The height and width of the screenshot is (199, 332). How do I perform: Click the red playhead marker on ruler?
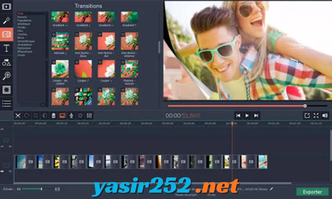click(232, 123)
